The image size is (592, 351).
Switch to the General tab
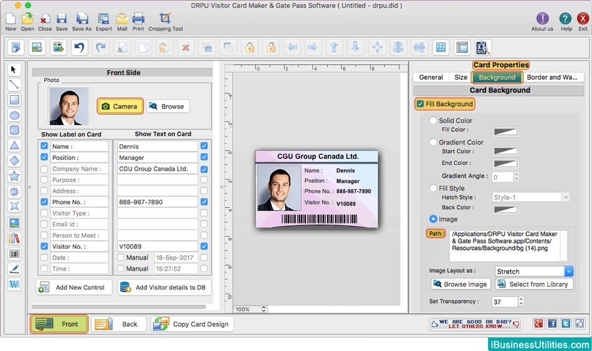431,77
